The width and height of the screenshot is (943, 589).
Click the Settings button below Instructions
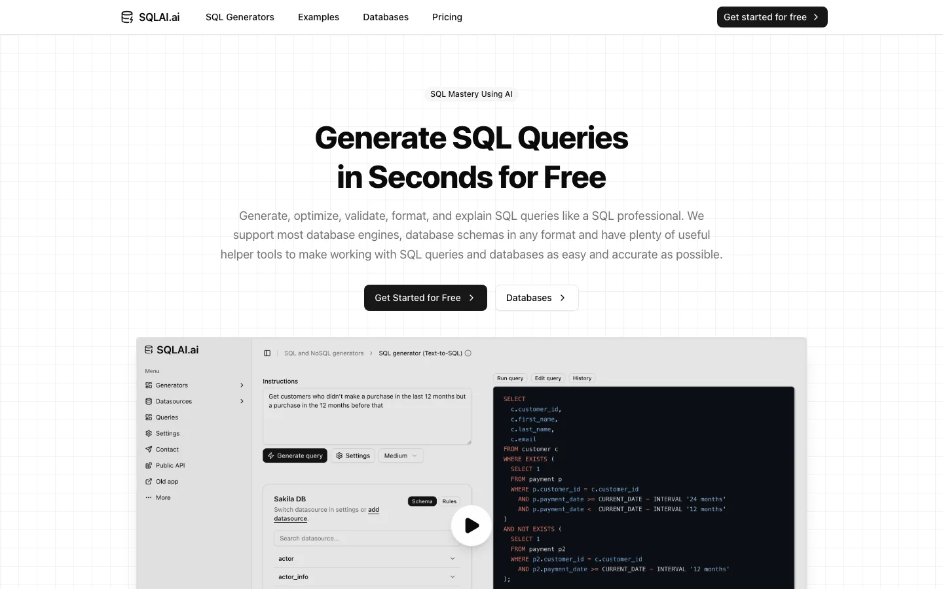pyautogui.click(x=353, y=455)
